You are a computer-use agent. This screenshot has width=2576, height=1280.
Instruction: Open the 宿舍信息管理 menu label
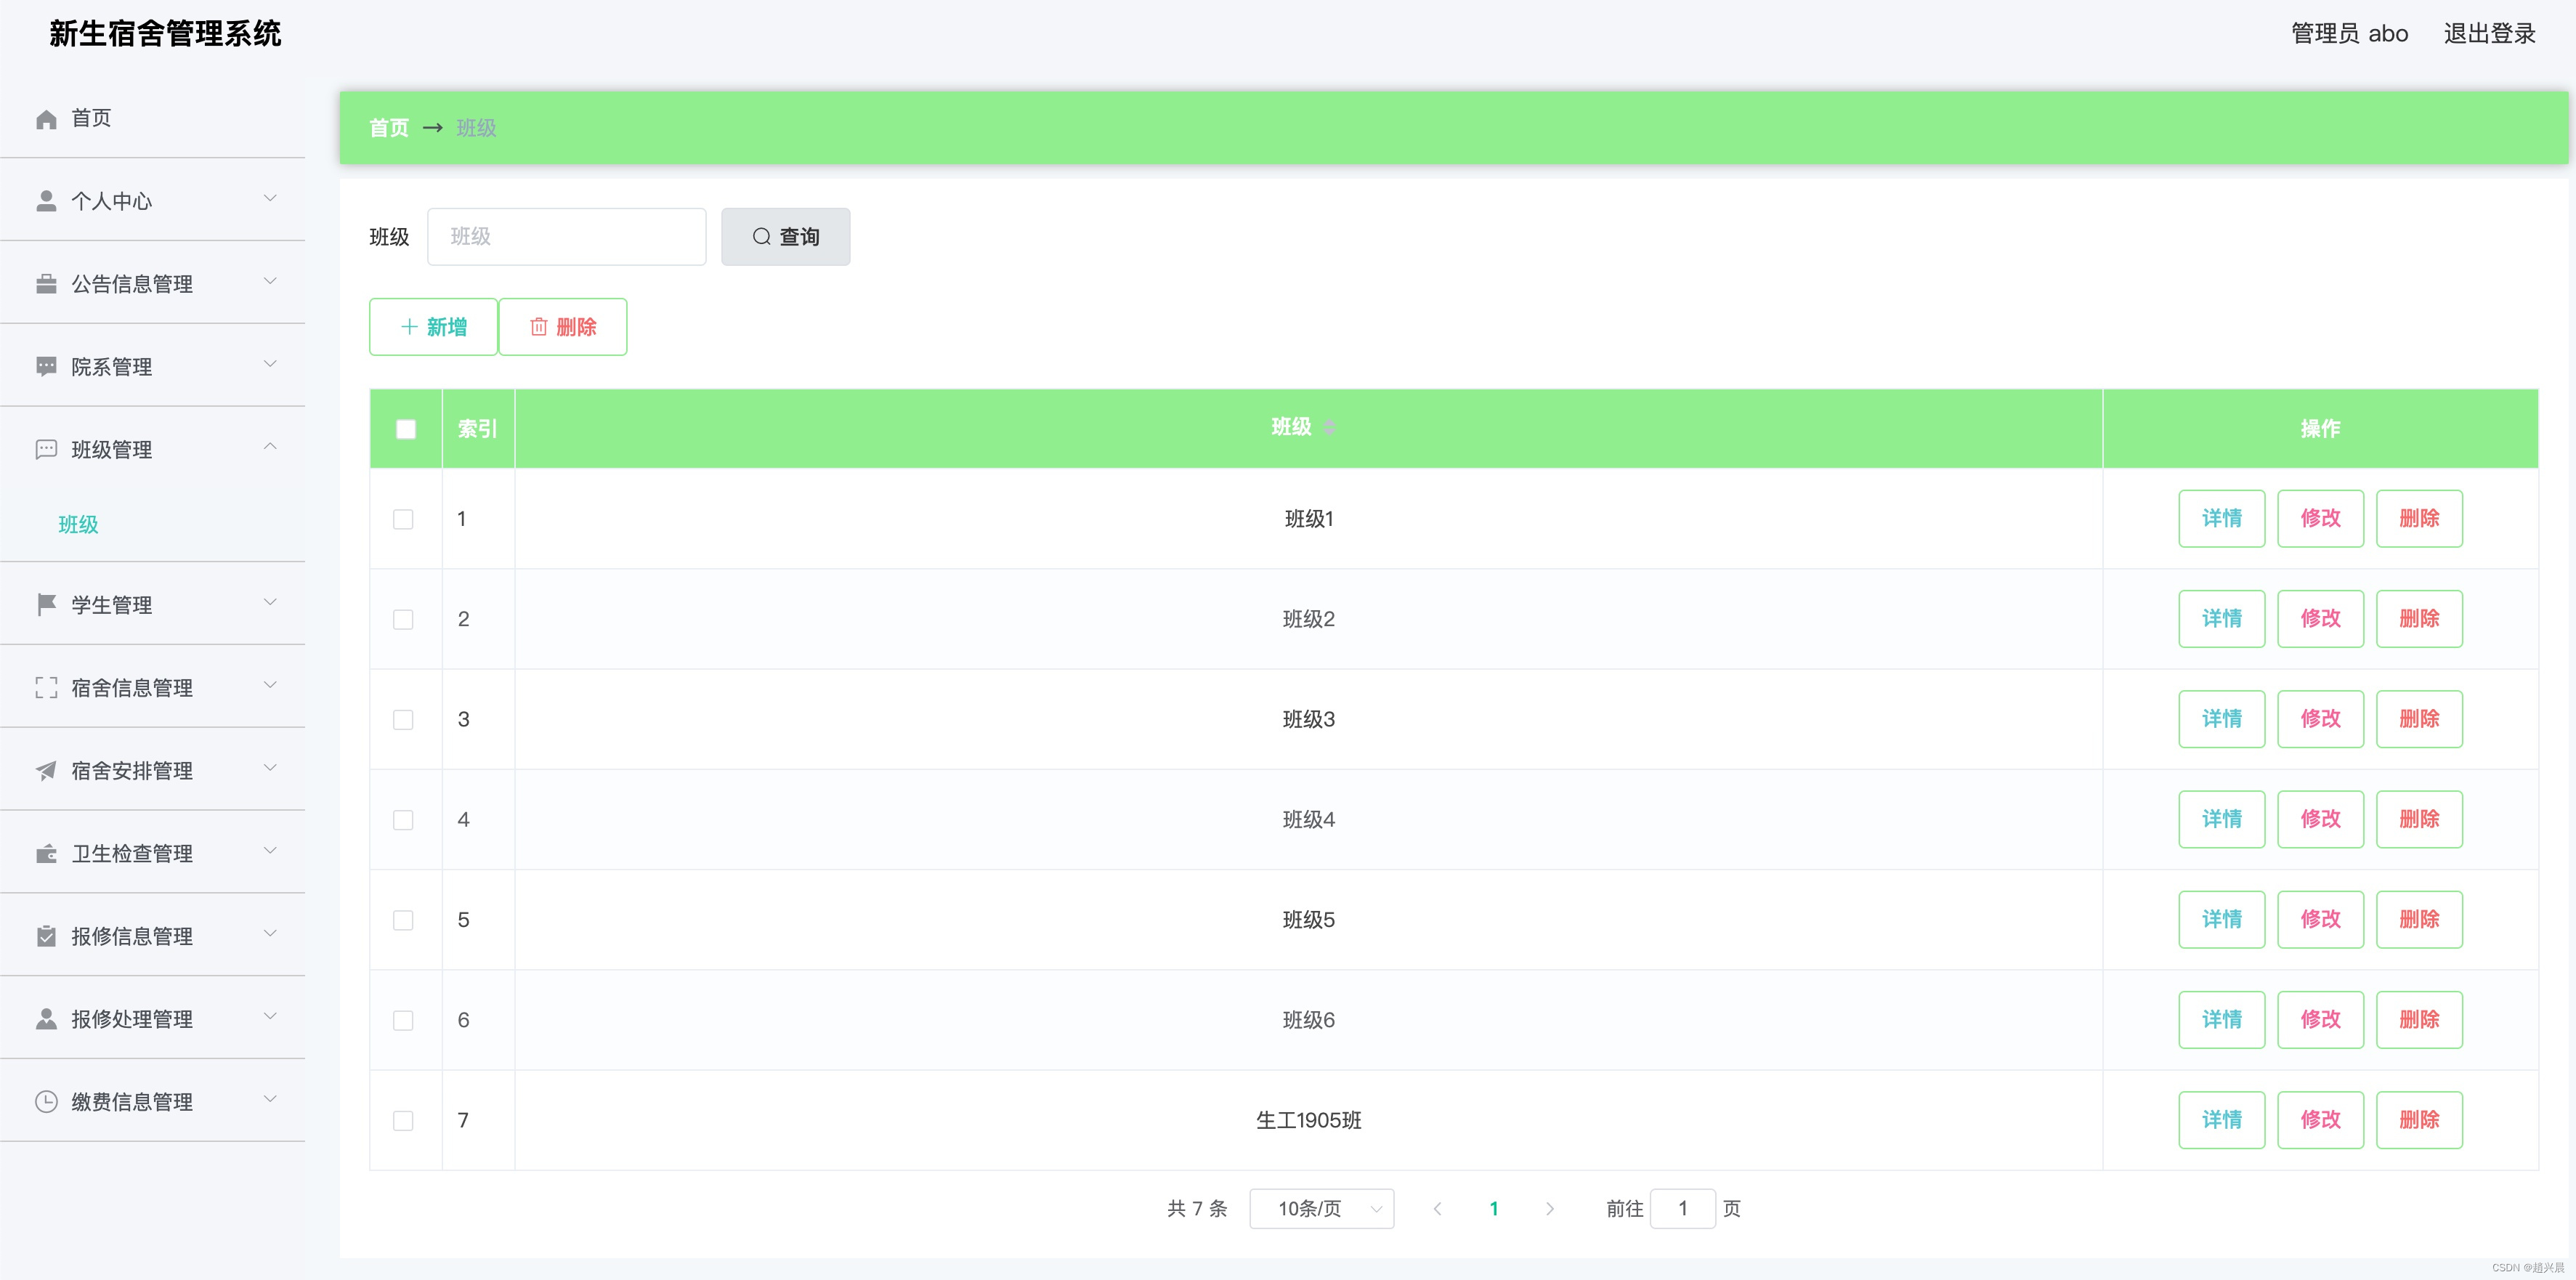click(132, 688)
